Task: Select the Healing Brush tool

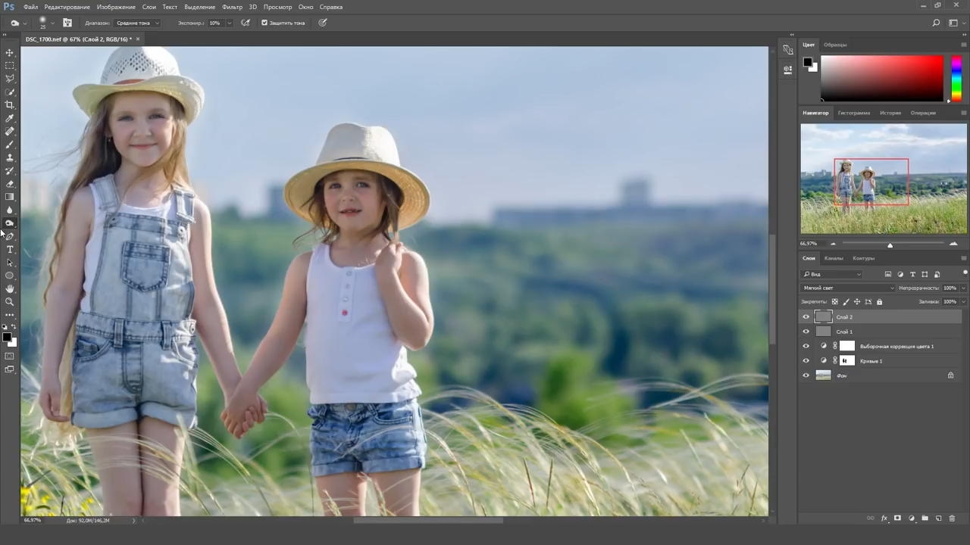Action: (10, 131)
